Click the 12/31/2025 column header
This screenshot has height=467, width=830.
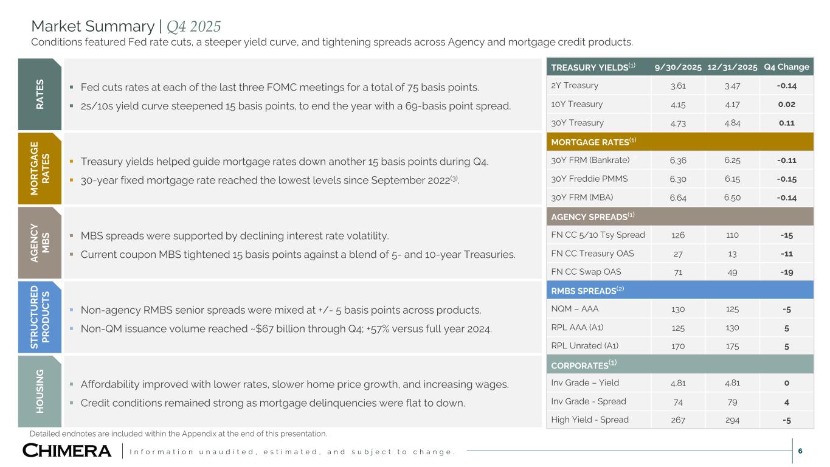click(732, 67)
